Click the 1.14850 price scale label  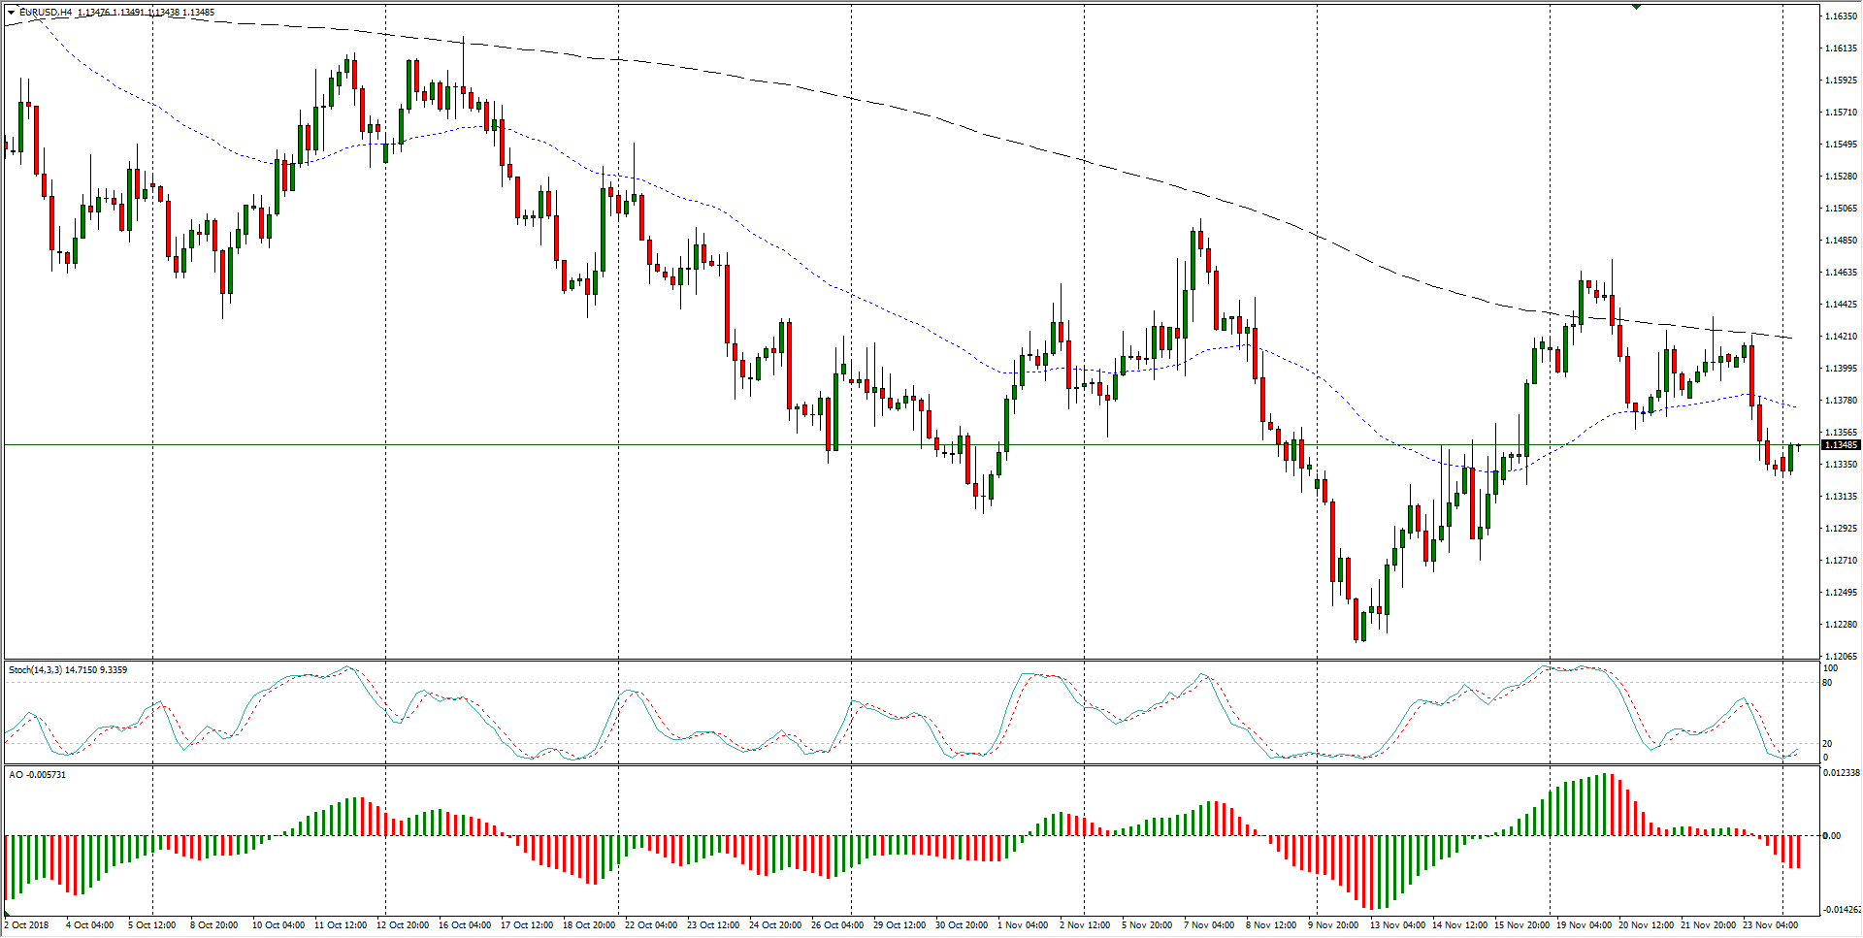[x=1841, y=241]
